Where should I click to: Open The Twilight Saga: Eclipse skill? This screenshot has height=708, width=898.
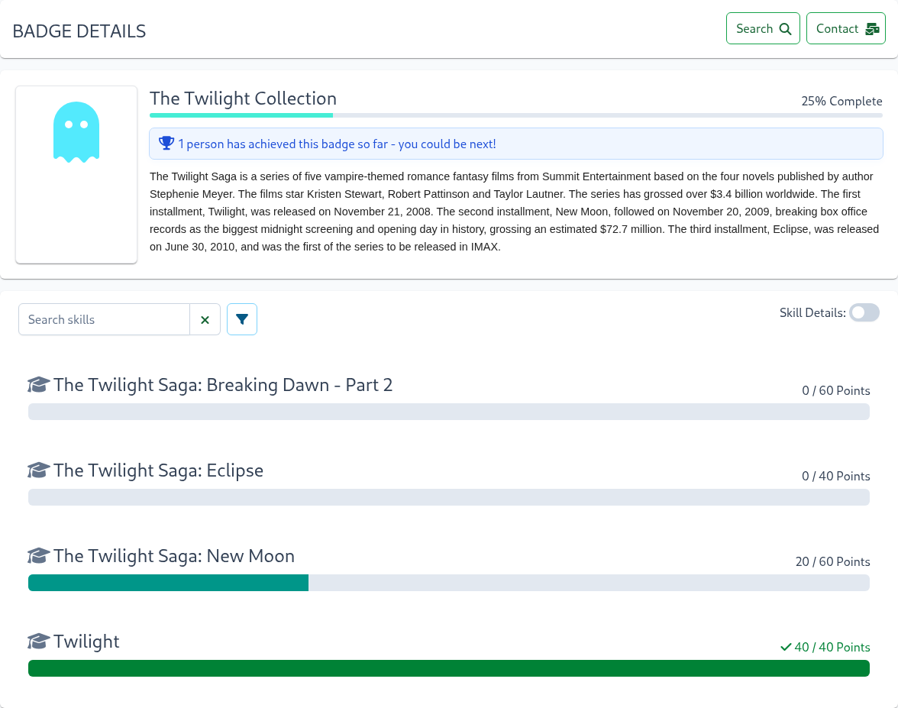coord(158,470)
